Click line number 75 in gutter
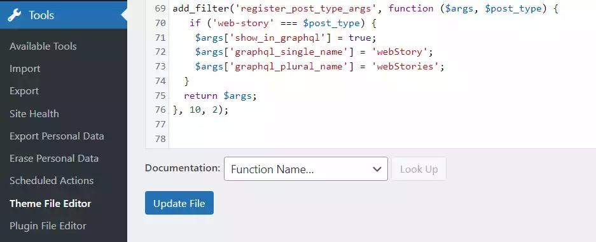 point(160,96)
